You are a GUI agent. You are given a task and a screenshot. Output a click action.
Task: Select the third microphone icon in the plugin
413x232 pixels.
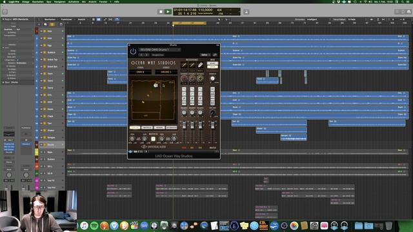coord(200,65)
